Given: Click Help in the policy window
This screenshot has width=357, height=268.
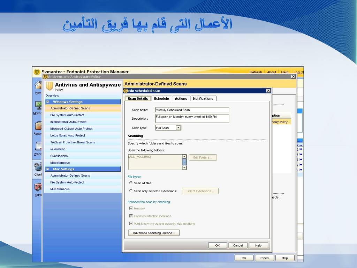Looking at the screenshot, I should point(285,258).
